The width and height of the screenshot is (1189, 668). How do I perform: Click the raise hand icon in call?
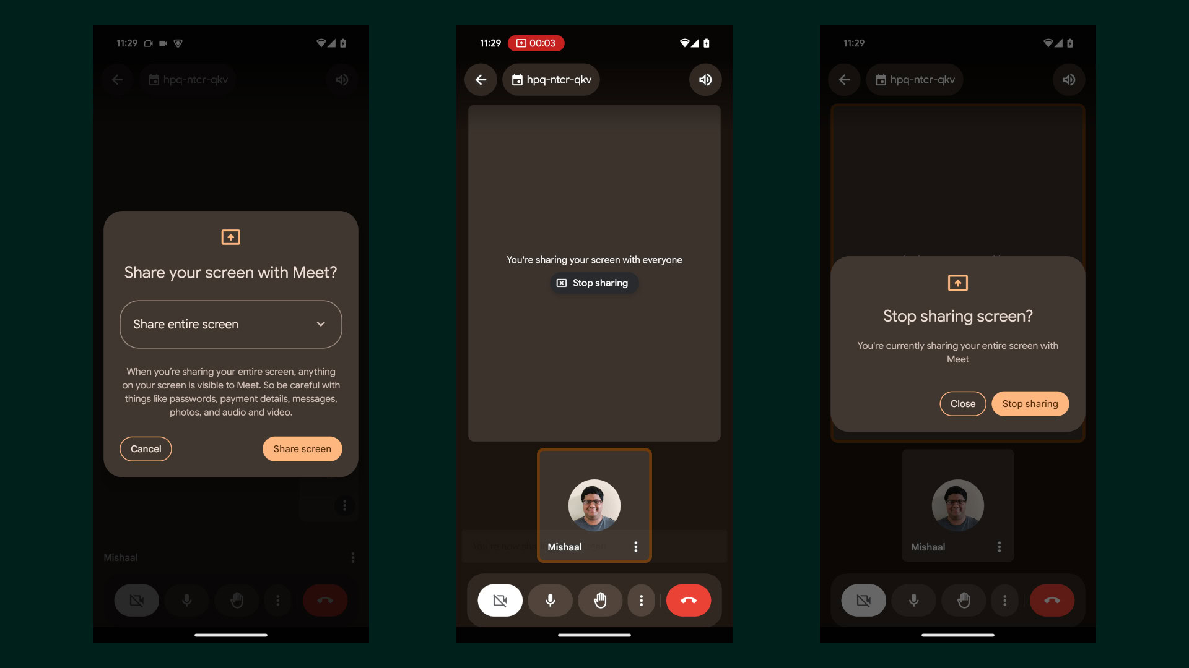[600, 601]
